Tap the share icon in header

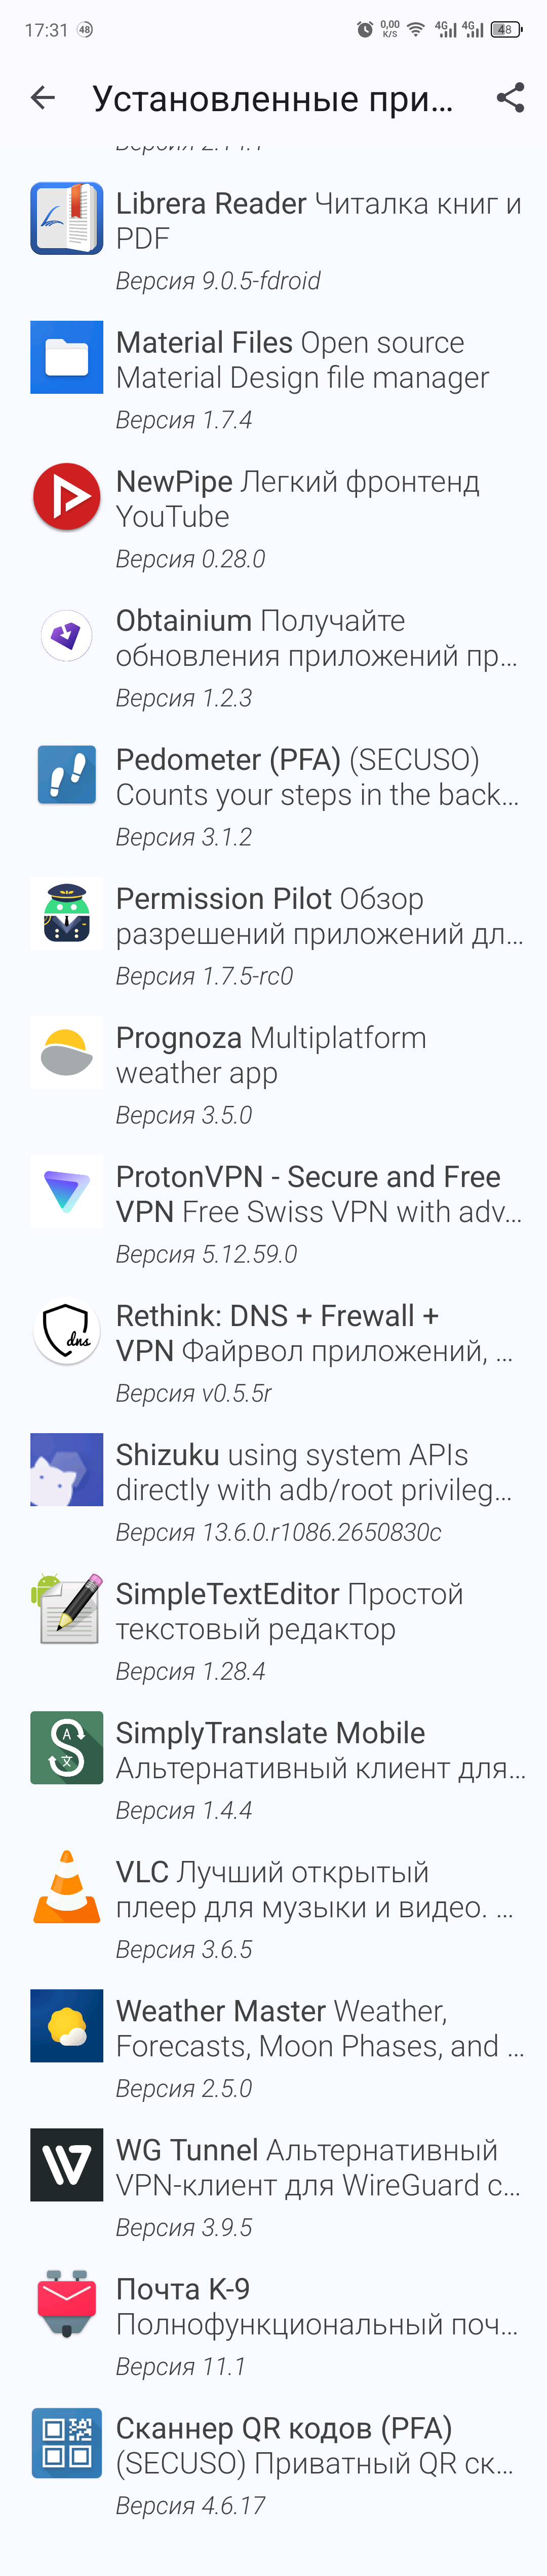tap(510, 97)
